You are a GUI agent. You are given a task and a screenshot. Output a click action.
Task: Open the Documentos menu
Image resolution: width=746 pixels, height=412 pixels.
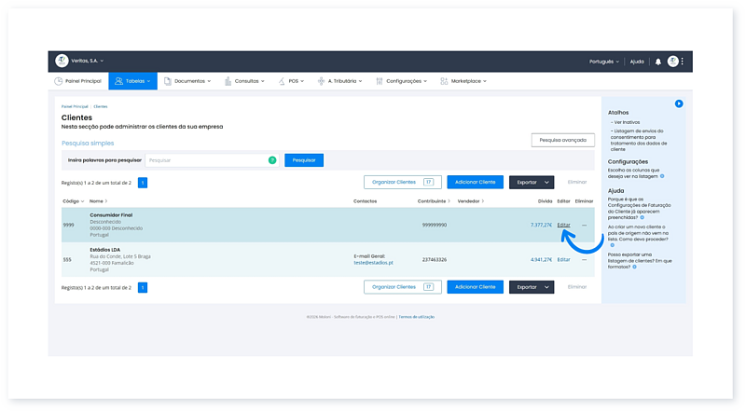[x=187, y=81]
